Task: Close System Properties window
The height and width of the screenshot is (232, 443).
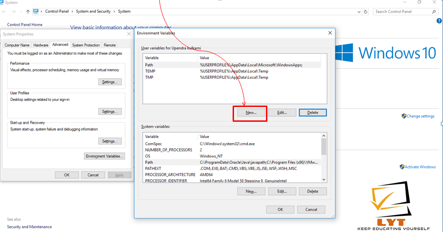Action: pos(129,34)
